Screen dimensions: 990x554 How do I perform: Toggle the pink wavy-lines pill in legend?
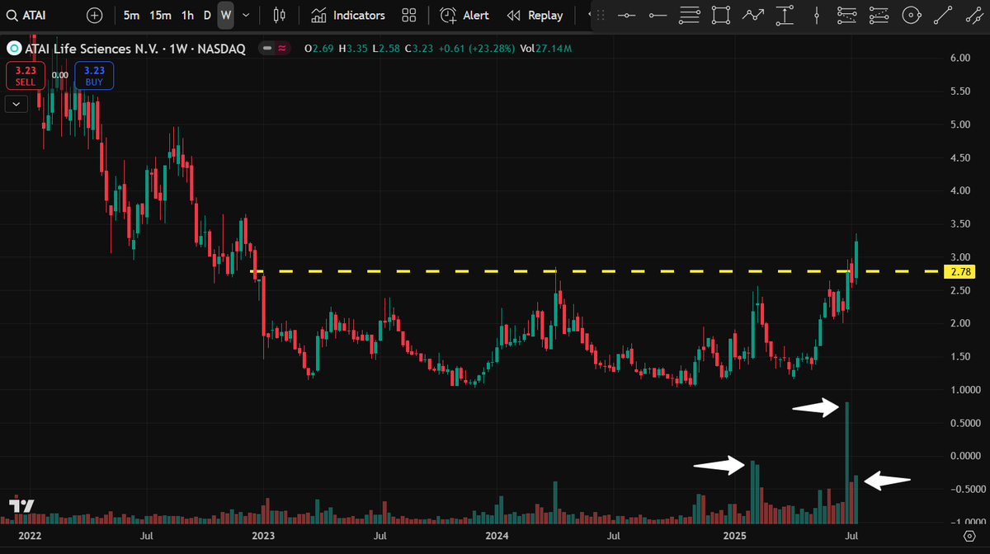click(x=282, y=49)
